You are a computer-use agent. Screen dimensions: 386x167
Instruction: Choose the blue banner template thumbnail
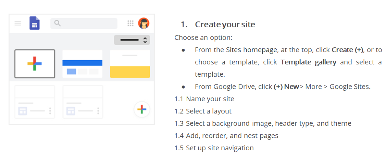point(82,64)
